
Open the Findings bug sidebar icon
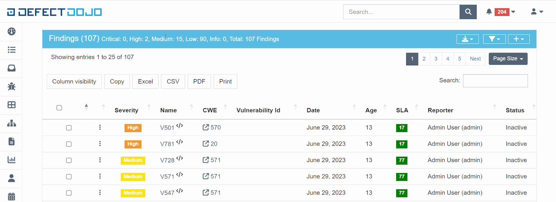click(x=11, y=86)
